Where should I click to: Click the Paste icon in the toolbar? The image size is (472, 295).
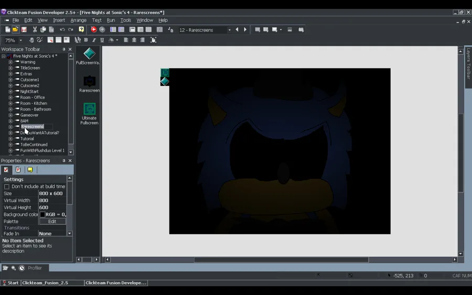(51, 29)
